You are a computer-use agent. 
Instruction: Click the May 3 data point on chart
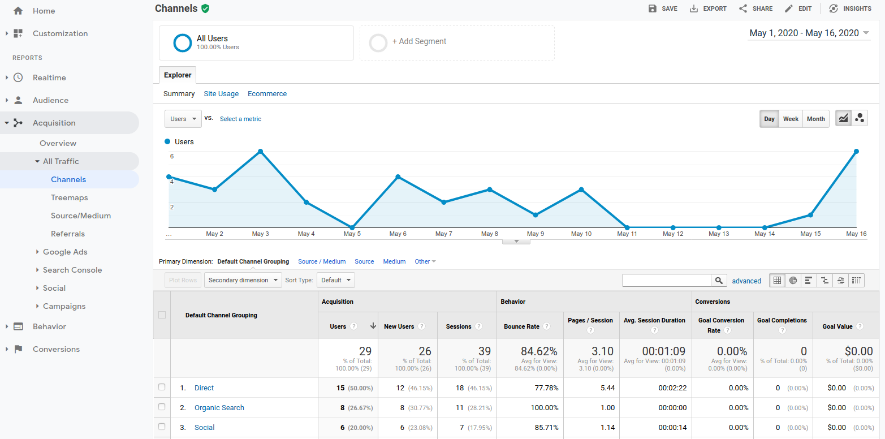[x=260, y=152]
